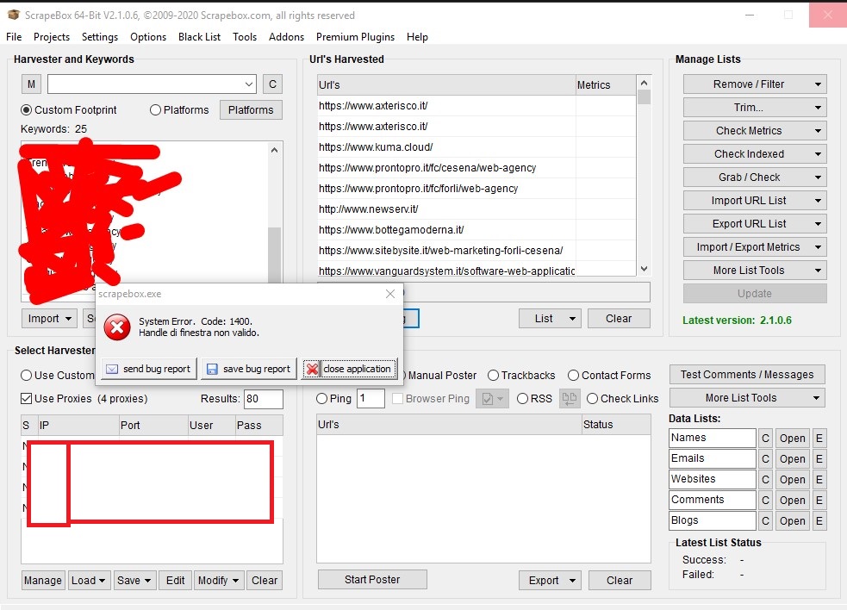
Task: Open the poster Export dropdown
Action: tap(550, 581)
